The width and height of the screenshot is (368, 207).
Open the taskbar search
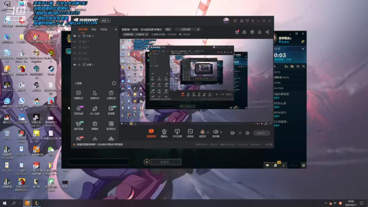coord(14,203)
